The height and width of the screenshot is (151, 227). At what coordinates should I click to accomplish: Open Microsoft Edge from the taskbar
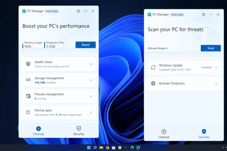pyautogui.click(x=132, y=148)
